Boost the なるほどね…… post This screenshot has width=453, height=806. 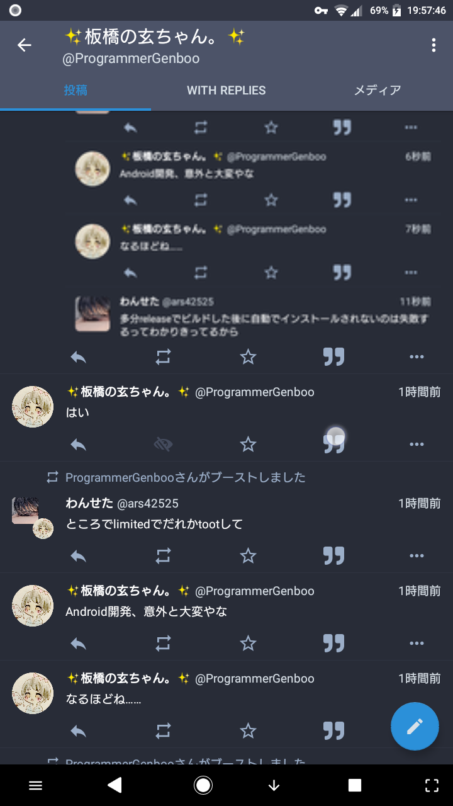click(163, 731)
